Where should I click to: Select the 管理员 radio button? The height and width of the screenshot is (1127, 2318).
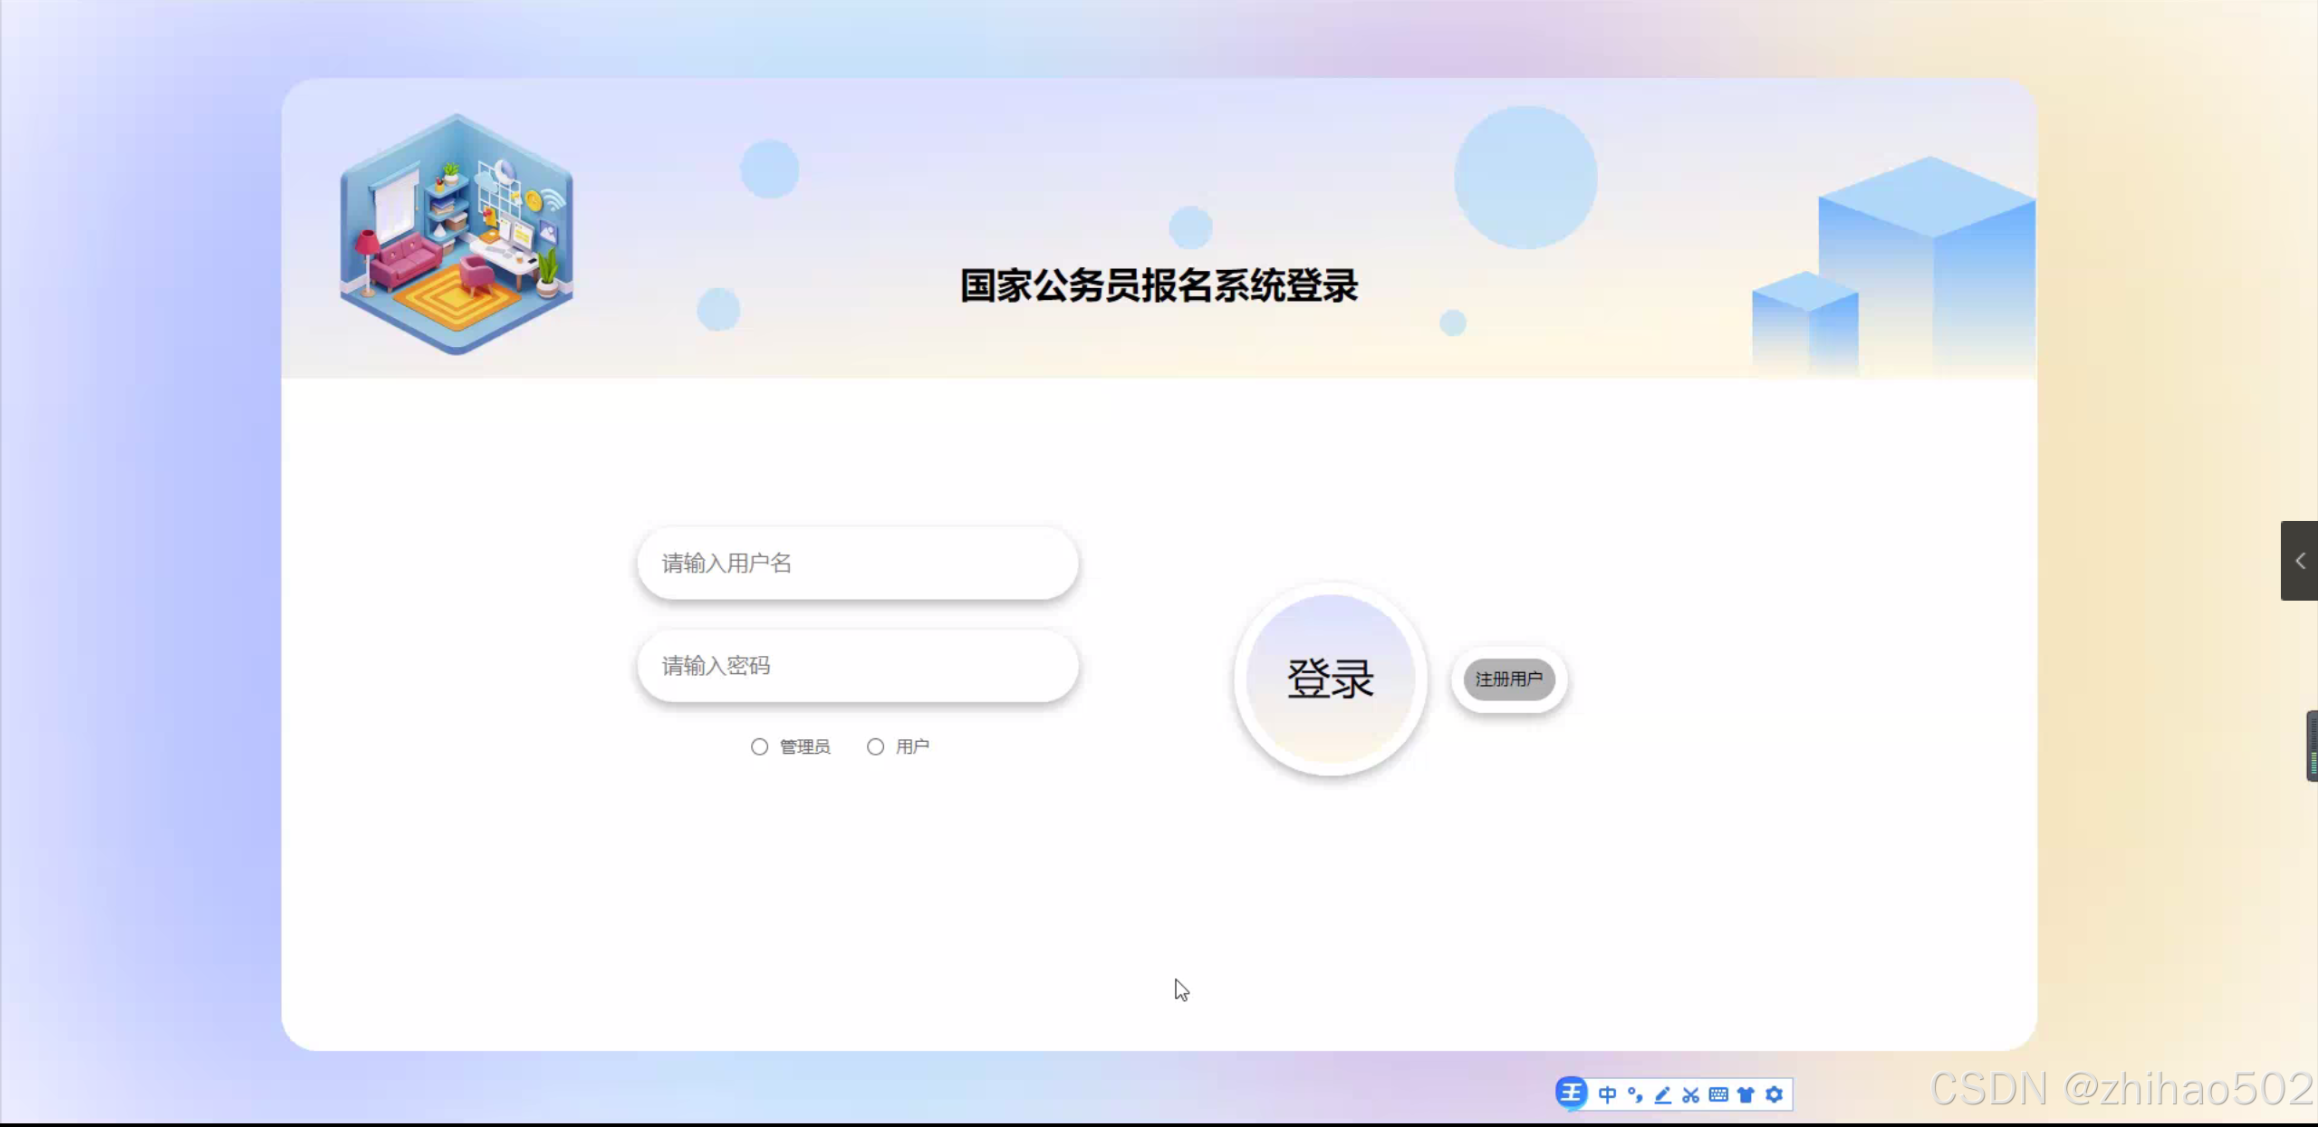[x=759, y=747]
